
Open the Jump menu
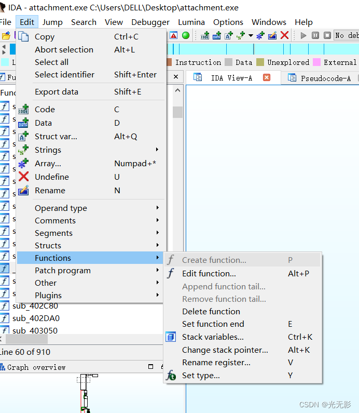point(52,22)
